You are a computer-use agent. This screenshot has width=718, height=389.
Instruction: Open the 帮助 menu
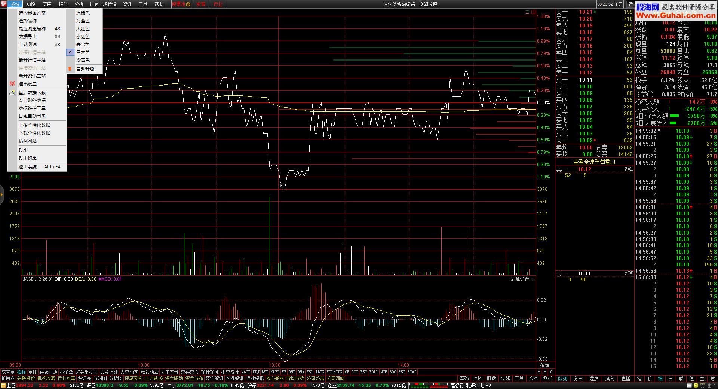[159, 4]
